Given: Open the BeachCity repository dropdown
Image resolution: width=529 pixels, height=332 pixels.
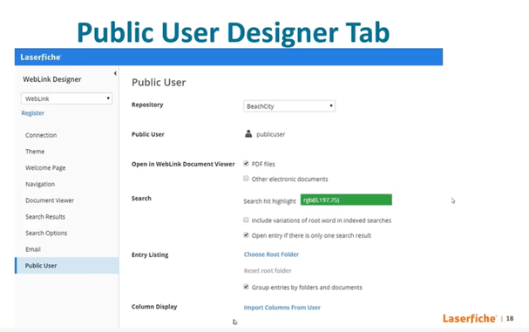Looking at the screenshot, I should point(289,106).
